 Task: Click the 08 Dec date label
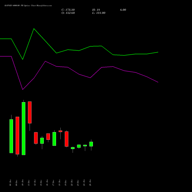pyautogui.click(x=10, y=182)
